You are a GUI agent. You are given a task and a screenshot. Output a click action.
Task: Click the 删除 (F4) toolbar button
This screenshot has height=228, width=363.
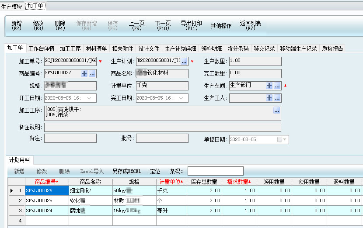pos(60,25)
